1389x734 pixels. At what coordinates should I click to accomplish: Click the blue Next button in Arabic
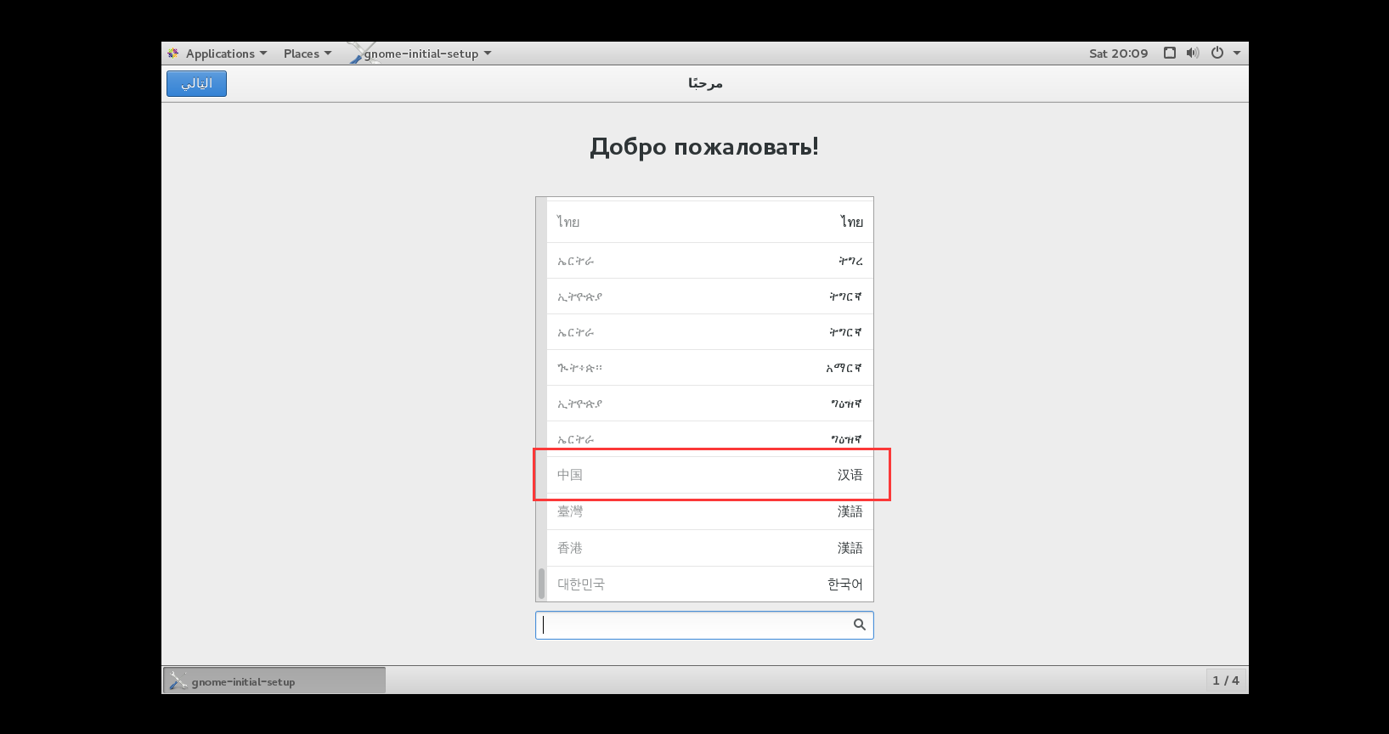tap(196, 83)
